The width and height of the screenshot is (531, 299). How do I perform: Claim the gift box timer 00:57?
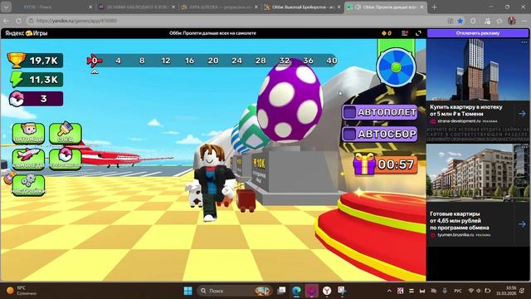[x=385, y=164]
